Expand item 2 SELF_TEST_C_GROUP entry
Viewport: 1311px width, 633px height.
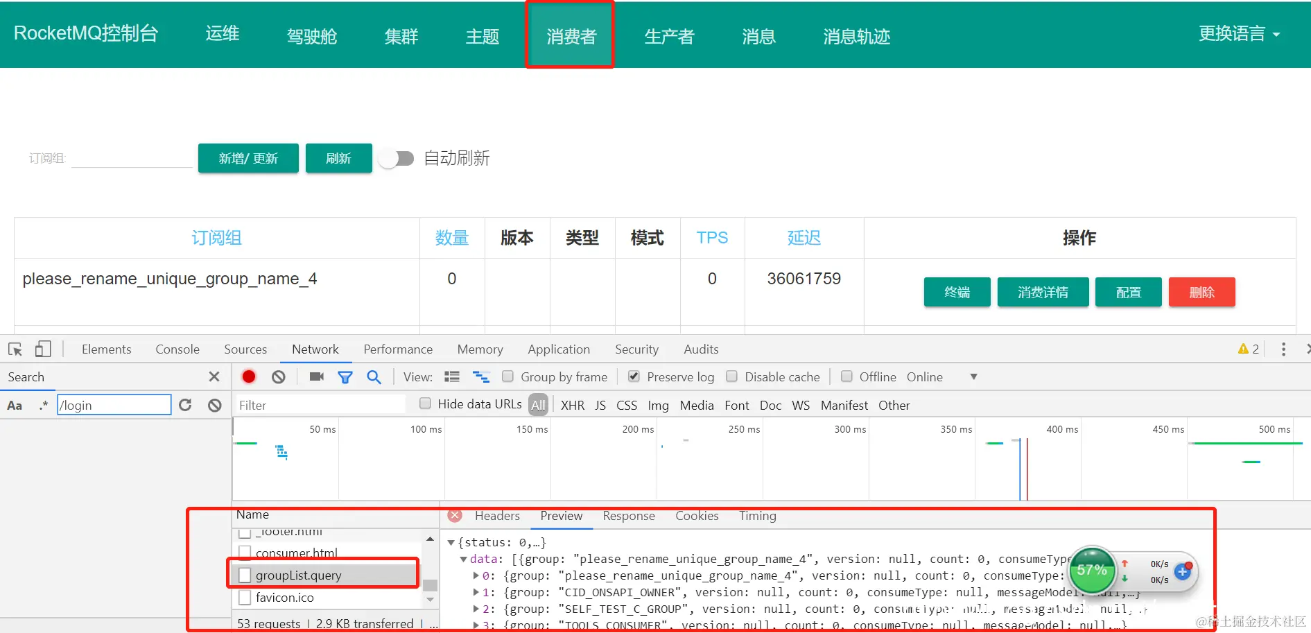click(476, 609)
